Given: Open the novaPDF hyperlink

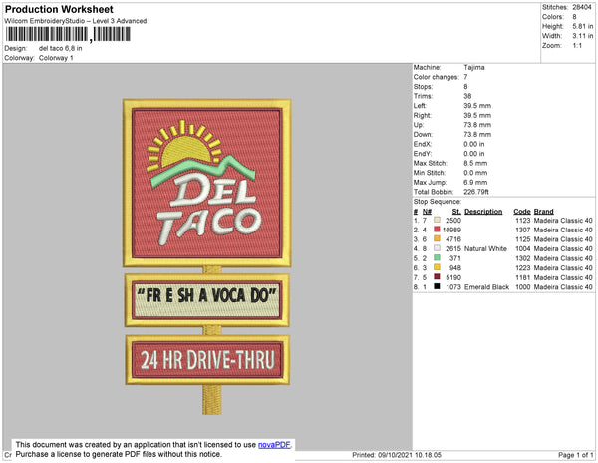Looking at the screenshot, I should pos(274,445).
